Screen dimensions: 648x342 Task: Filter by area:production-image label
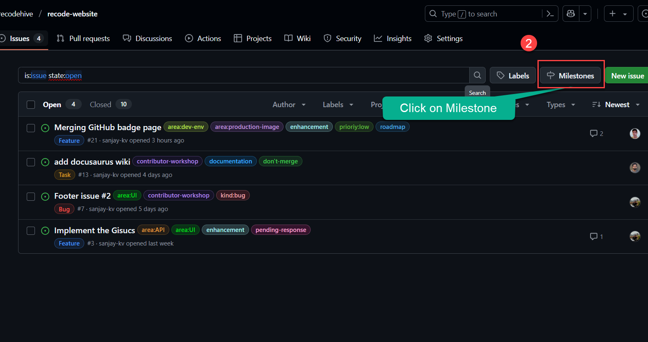[x=247, y=127]
